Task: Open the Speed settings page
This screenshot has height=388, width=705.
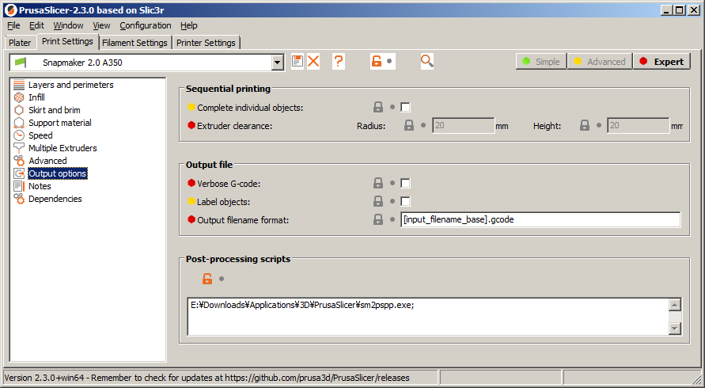Action: click(40, 135)
